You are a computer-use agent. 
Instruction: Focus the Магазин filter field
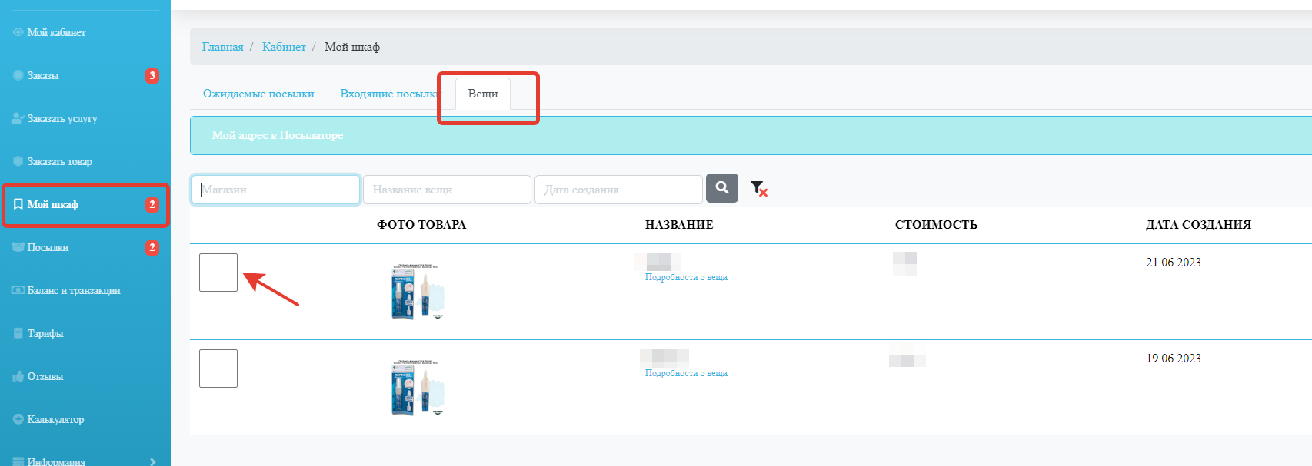point(275,190)
